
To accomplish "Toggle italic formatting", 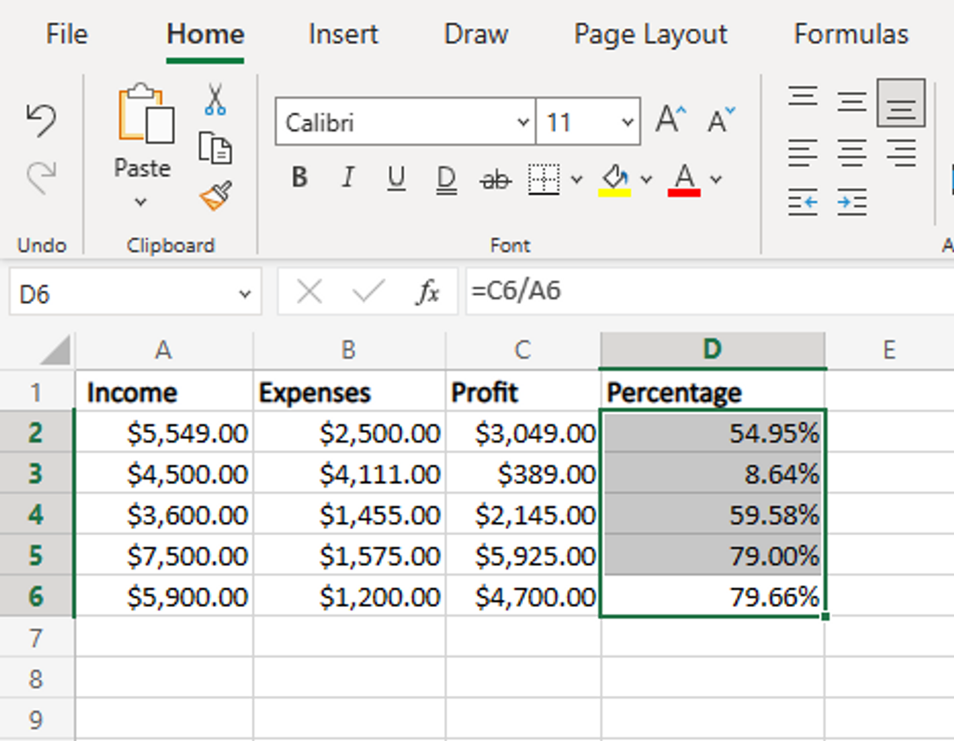I will coord(347,177).
